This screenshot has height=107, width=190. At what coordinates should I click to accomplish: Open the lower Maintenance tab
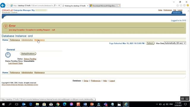(x=39, y=73)
